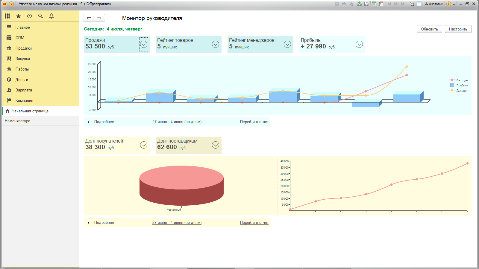Click user name Анатолий

click(434, 4)
